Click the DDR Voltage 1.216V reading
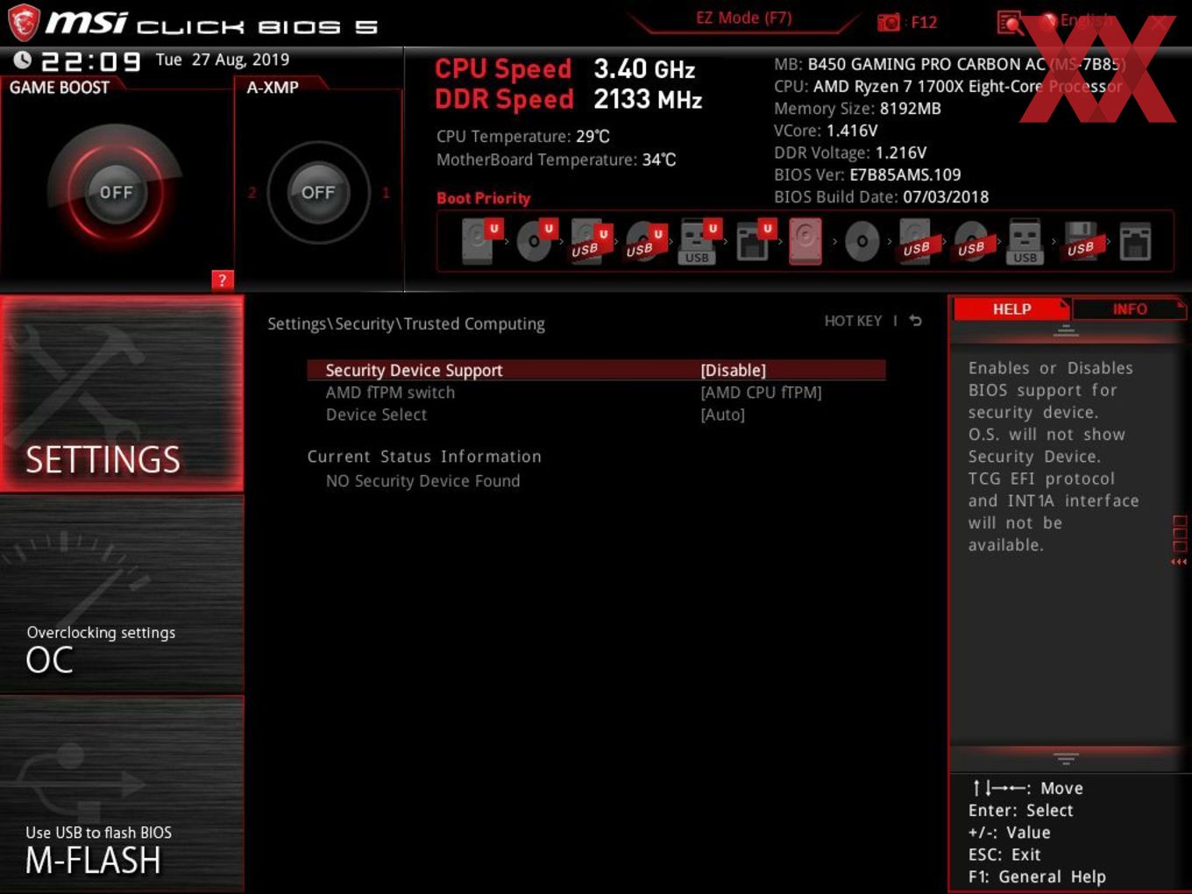Screen dimensions: 1192x894 tap(850, 153)
